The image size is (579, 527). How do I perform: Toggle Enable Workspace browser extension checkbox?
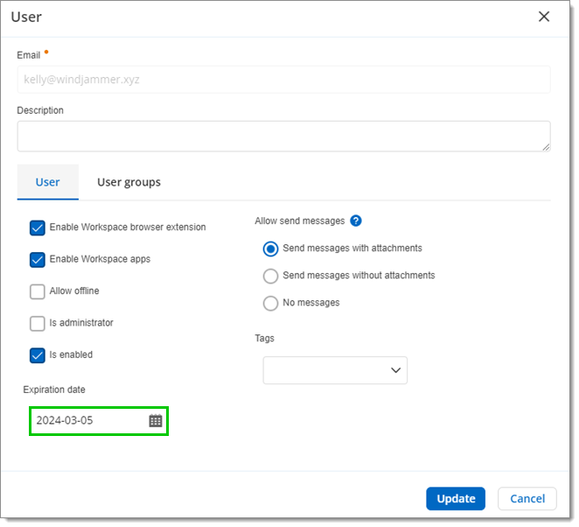38,228
